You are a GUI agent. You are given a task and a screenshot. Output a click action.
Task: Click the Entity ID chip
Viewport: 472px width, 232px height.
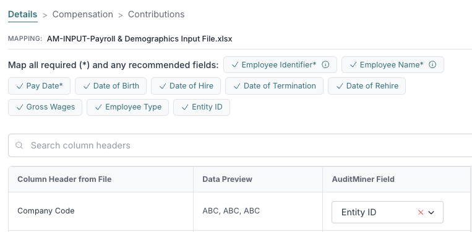[202, 108]
